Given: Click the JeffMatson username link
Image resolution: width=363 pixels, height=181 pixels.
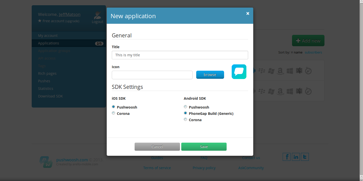Looking at the screenshot, I should (69, 14).
